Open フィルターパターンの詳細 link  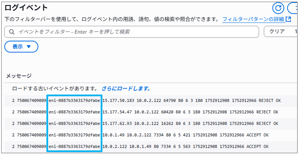[x=253, y=19]
